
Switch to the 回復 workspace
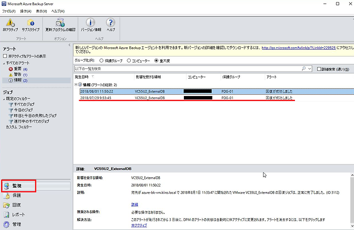[12, 205]
